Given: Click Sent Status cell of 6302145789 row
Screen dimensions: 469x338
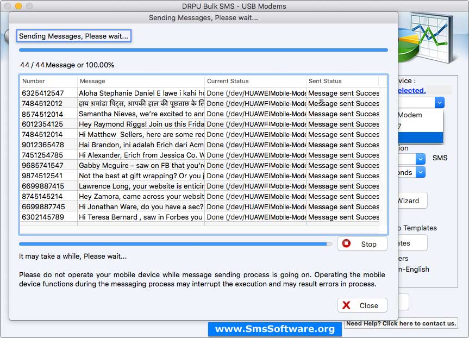Looking at the screenshot, I should pos(343,217).
